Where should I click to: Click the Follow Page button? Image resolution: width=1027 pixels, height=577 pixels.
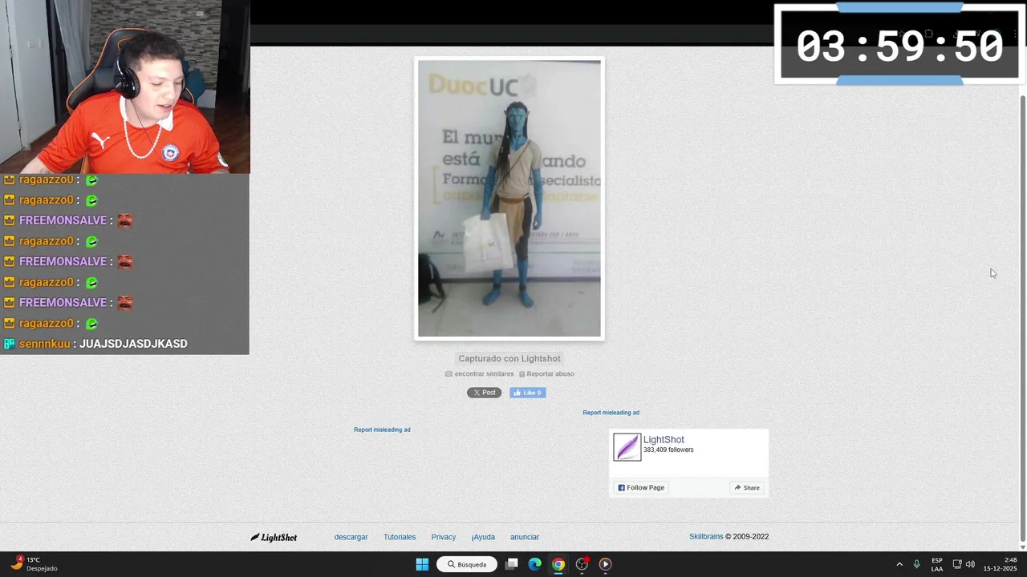pyautogui.click(x=641, y=487)
